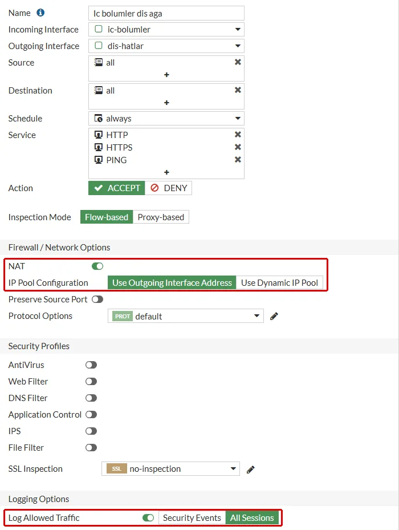Add another Service with the plus icon

coord(166,172)
